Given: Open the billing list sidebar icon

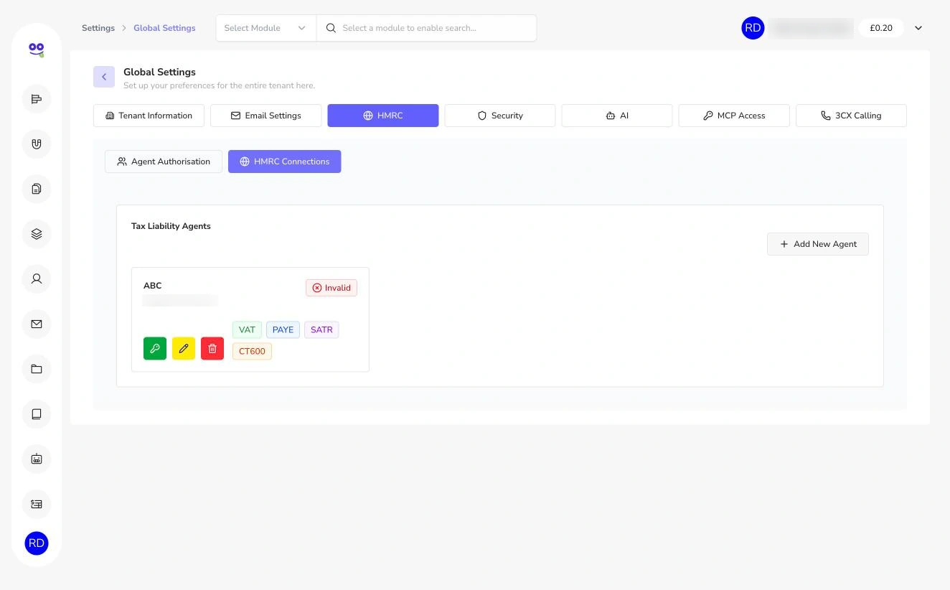Looking at the screenshot, I should (x=37, y=504).
